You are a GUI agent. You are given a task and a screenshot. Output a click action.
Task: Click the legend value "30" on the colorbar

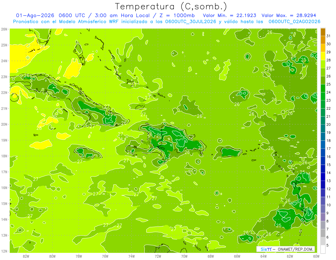coord(329,44)
